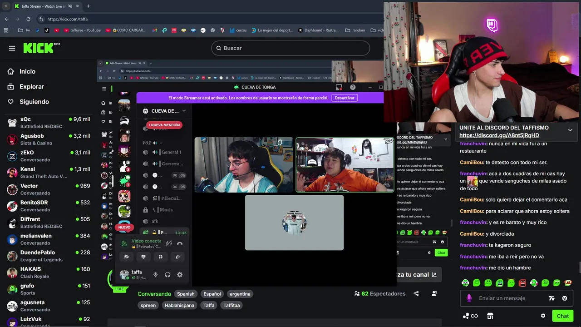This screenshot has height=327, width=581.
Task: Open DuendePablo channel in sidebar
Action: (x=49, y=256)
